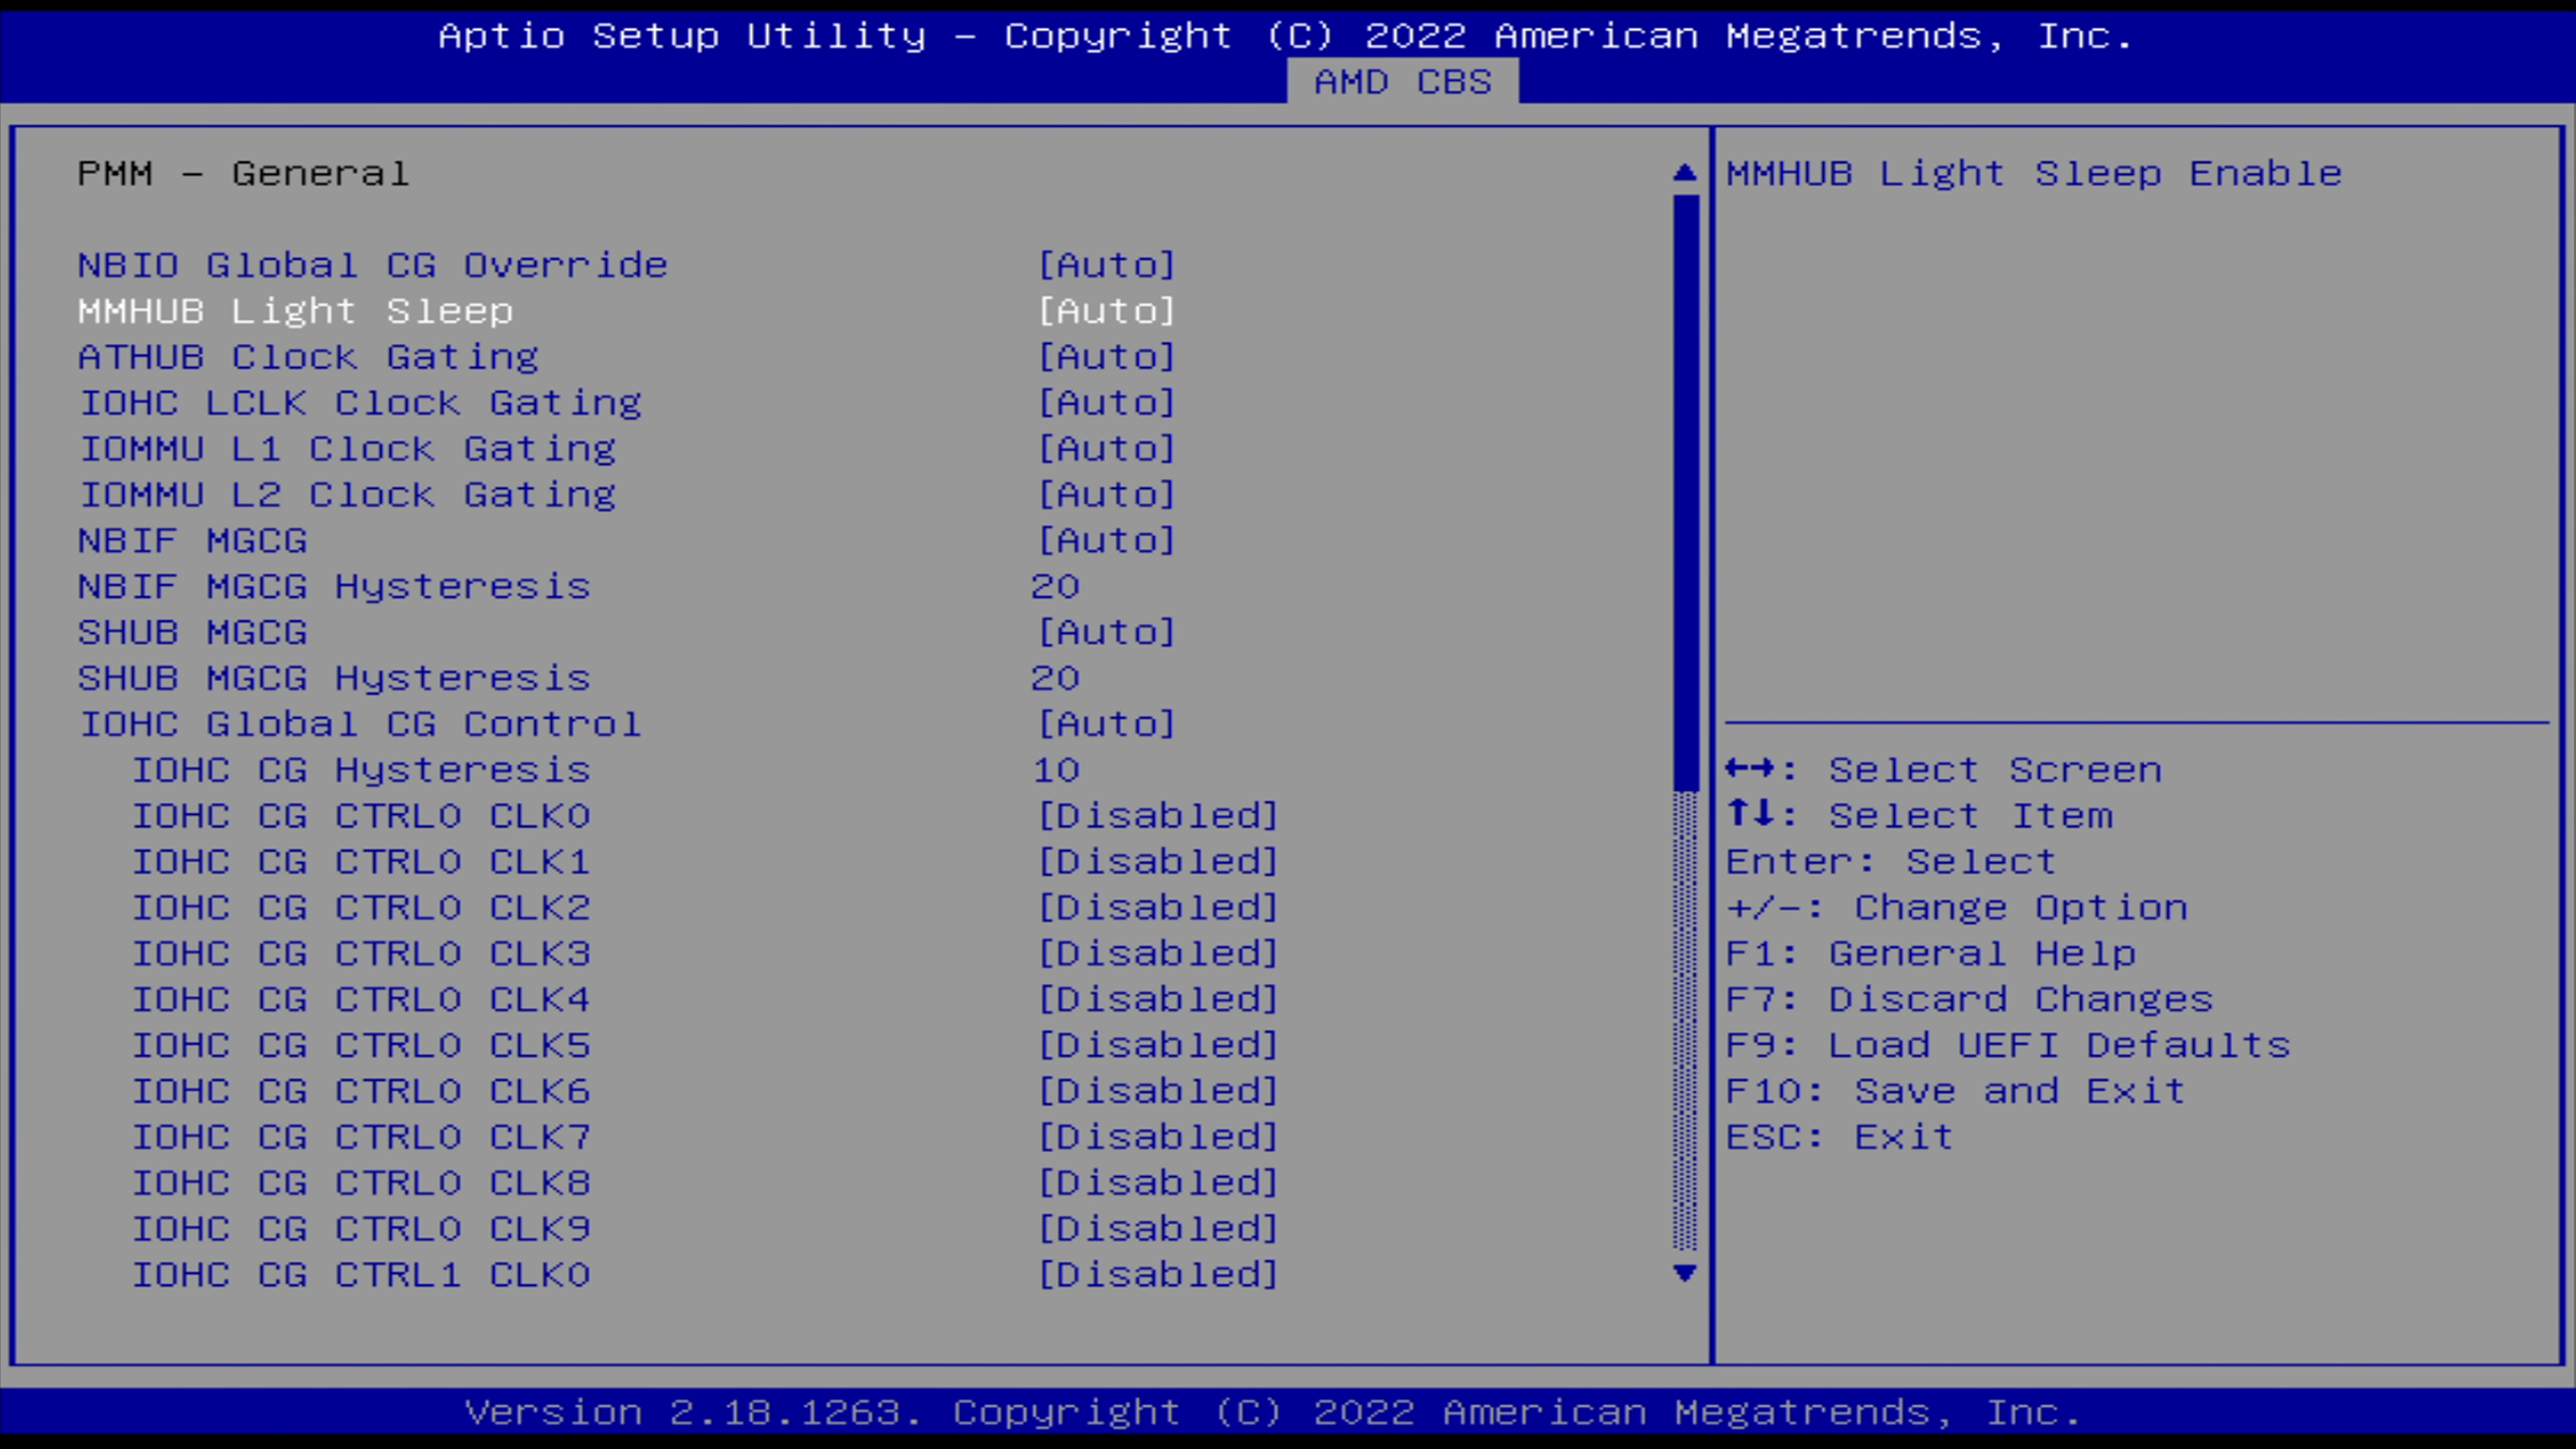The width and height of the screenshot is (2576, 1449).
Task: Select the IOHC CG CTRL0 CLK7 label
Action: pyautogui.click(x=361, y=1138)
